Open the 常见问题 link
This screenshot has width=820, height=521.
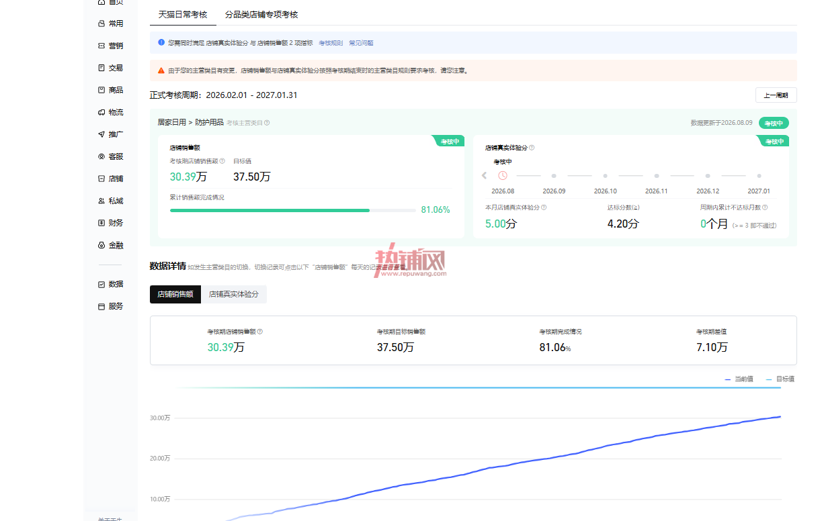pos(361,43)
